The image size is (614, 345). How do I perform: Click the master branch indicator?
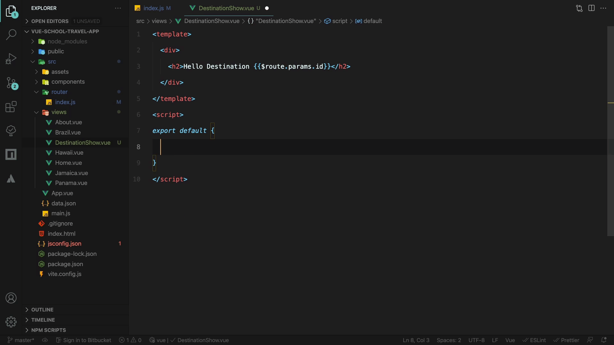pos(21,340)
